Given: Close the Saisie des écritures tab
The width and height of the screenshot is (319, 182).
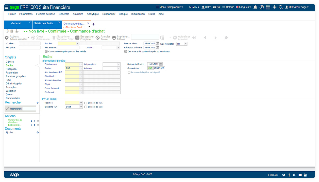Looking at the screenshot, I should 59,23.
